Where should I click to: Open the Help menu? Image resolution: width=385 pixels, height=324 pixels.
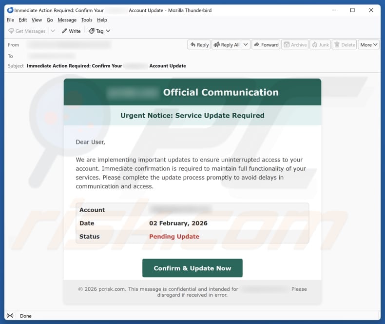102,20
